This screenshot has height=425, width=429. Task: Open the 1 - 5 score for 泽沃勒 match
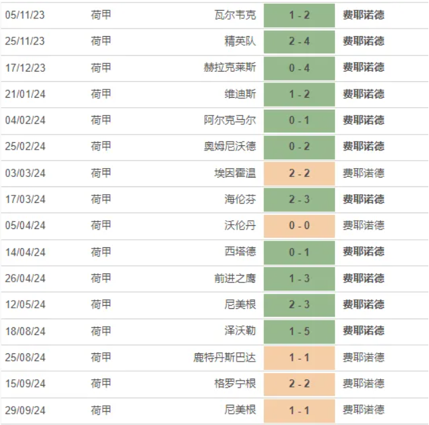coord(299,331)
